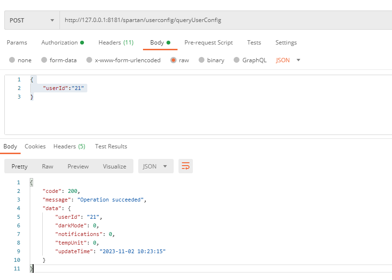The width and height of the screenshot is (392, 280).
Task: Go to Pre-request Script tab
Action: point(208,43)
